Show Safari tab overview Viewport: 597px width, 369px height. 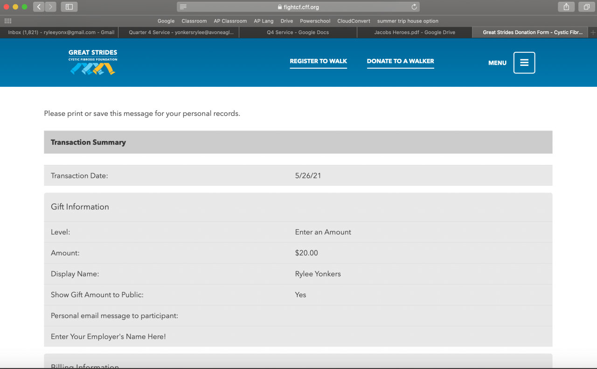tap(586, 7)
